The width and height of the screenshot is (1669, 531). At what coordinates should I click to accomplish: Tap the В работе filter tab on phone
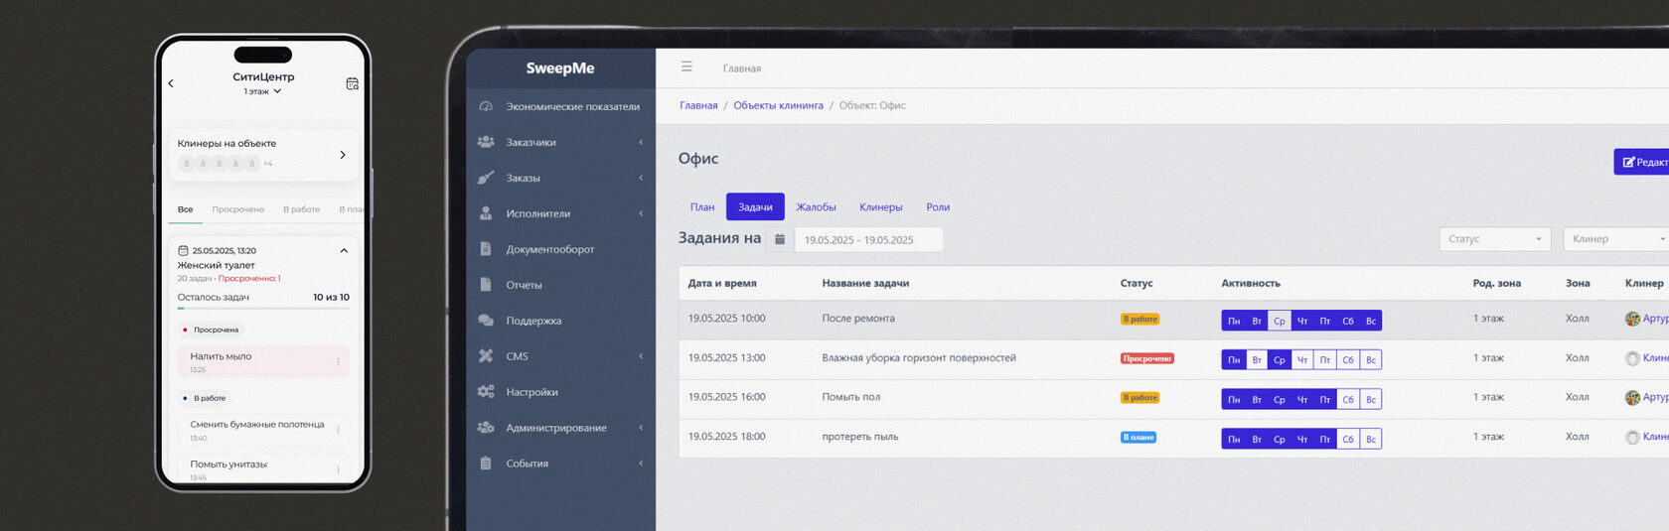tap(301, 209)
